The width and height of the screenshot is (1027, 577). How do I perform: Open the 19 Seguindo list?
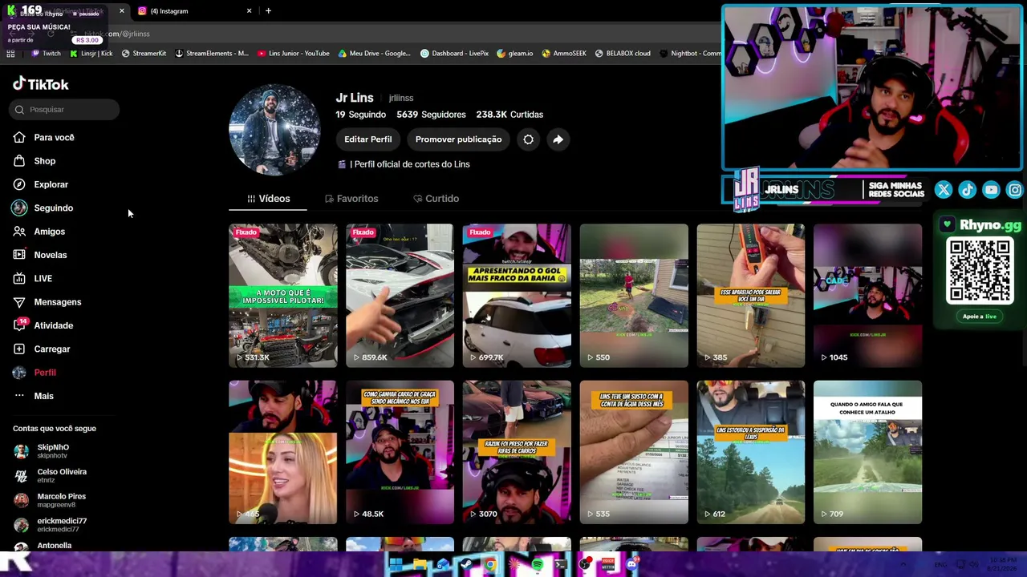pyautogui.click(x=360, y=115)
